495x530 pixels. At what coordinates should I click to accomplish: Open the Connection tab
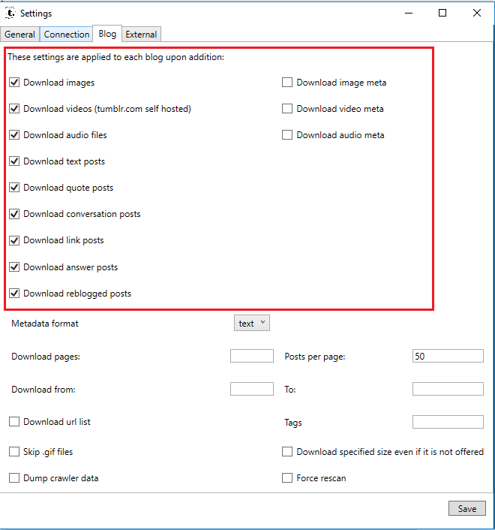coord(67,35)
